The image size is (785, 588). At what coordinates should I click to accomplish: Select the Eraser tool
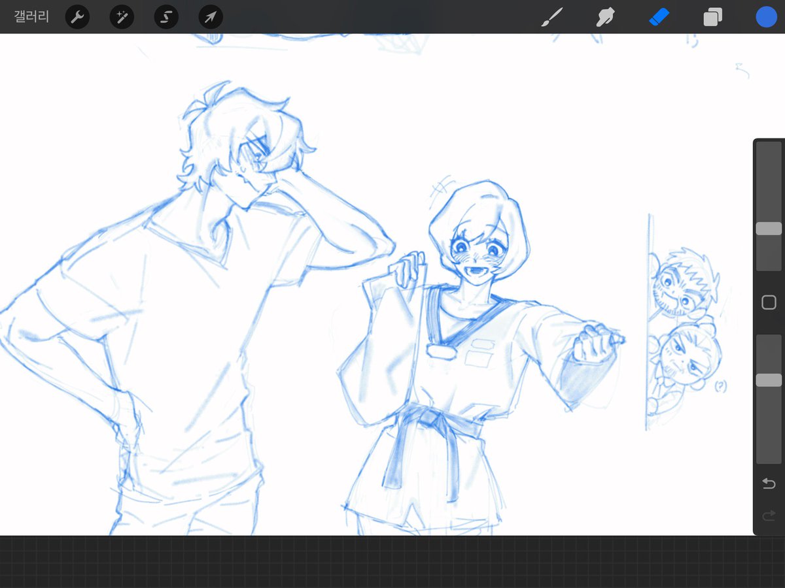click(659, 17)
